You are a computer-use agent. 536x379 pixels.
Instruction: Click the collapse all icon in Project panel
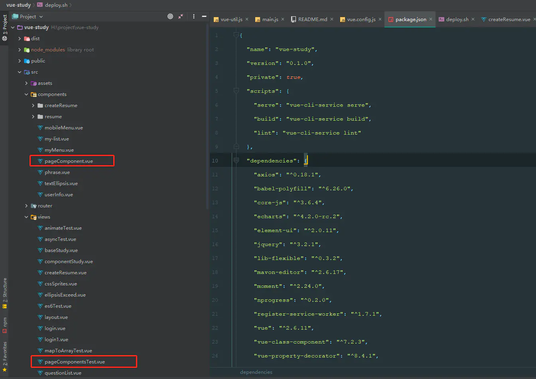coord(181,16)
